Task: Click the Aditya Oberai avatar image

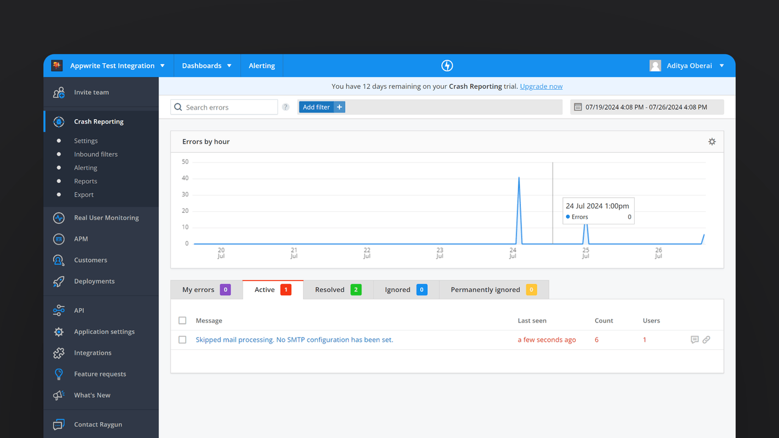Action: coord(655,66)
